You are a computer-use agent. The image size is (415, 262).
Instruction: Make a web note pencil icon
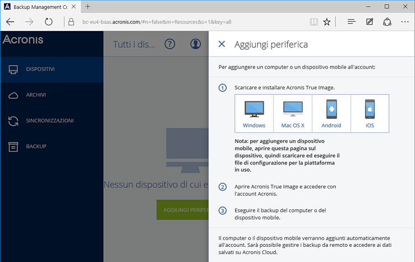(x=370, y=22)
